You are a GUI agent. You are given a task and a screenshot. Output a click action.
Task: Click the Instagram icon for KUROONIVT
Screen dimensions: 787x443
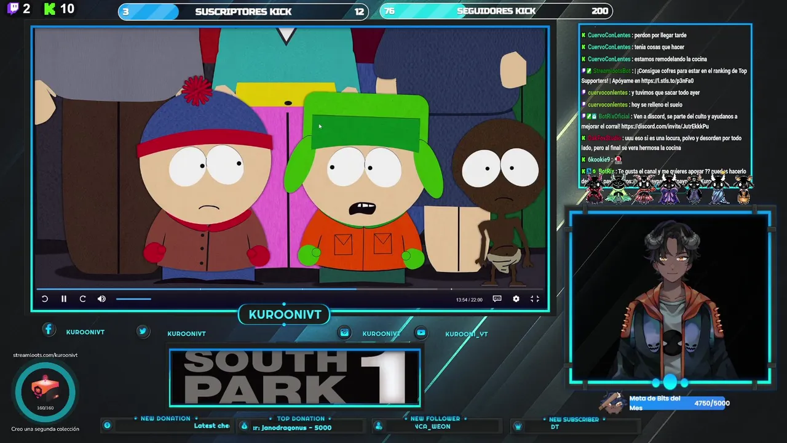tap(344, 333)
